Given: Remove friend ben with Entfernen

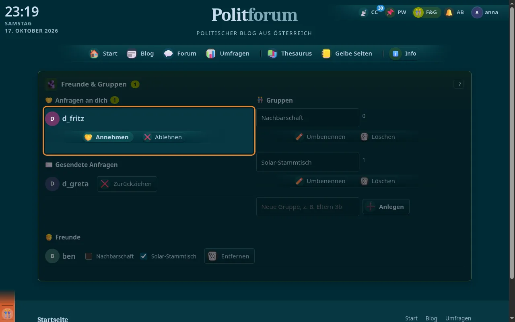Looking at the screenshot, I should click(229, 256).
